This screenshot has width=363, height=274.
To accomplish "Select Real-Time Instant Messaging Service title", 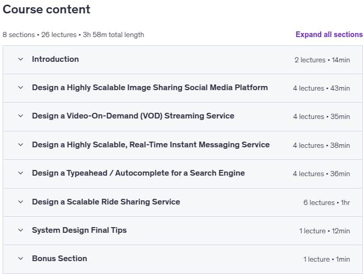I will click(x=151, y=145).
